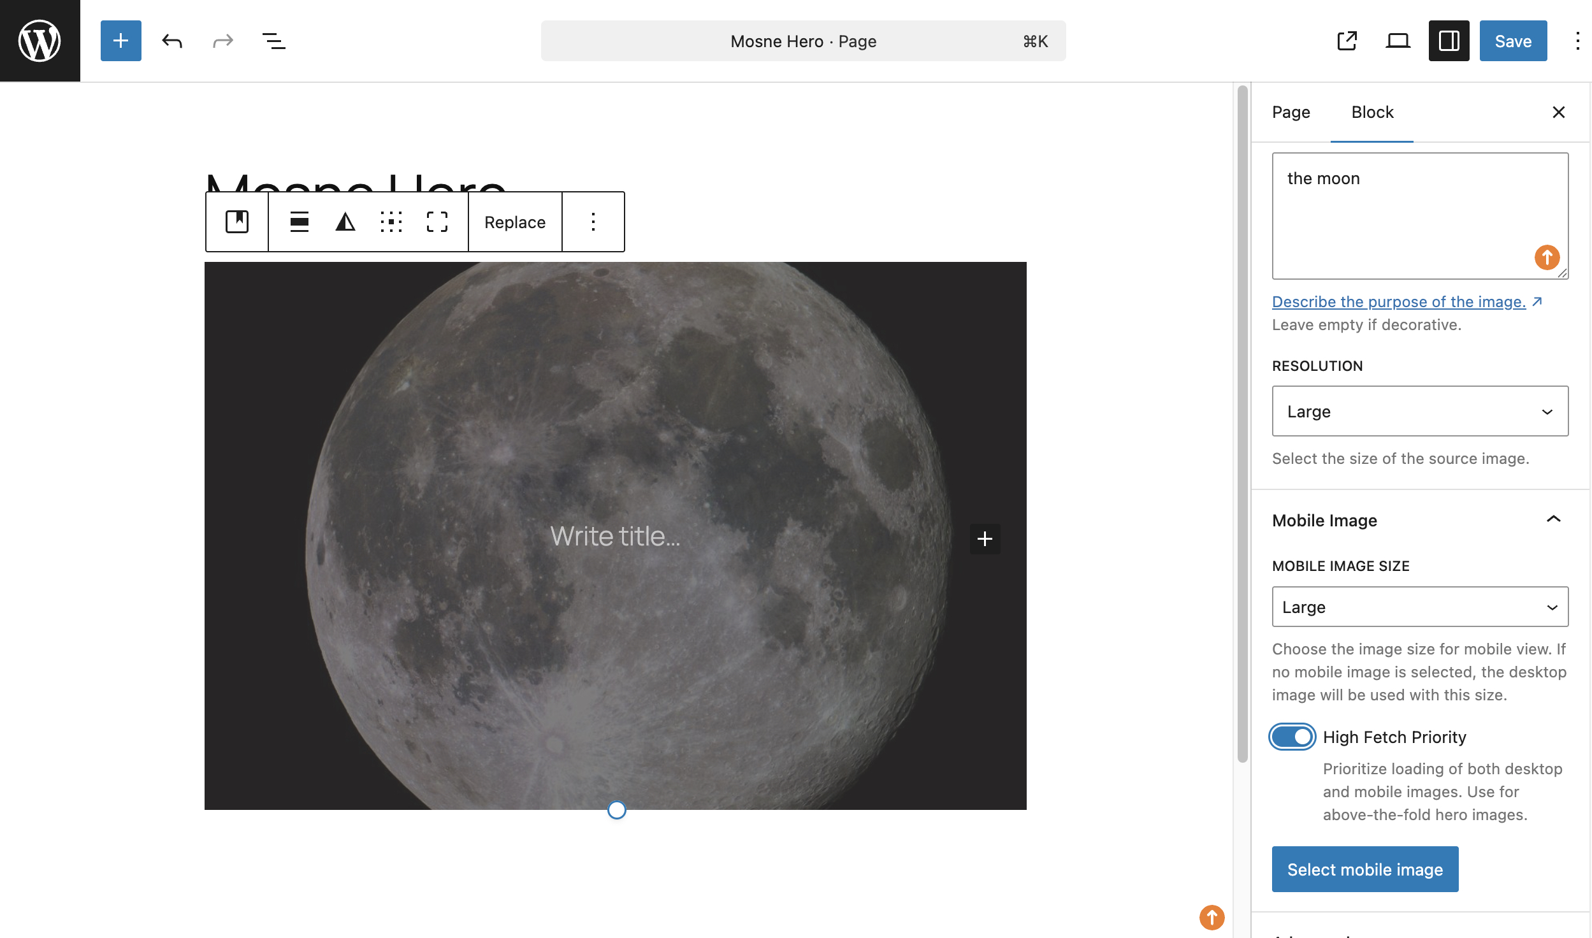
Task: Toggle duotone filter triangle icon
Action: pos(345,222)
